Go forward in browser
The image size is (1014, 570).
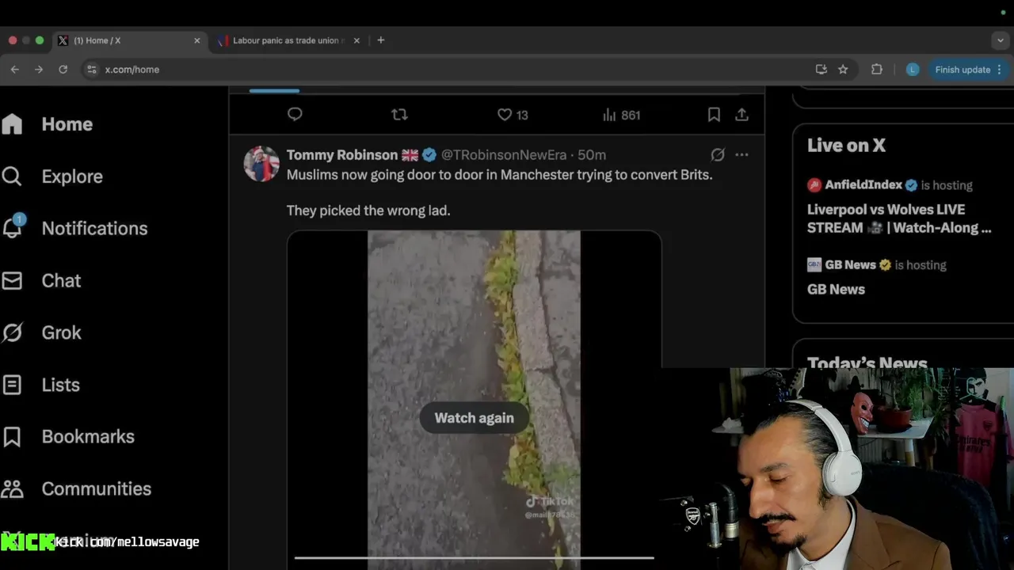point(39,70)
